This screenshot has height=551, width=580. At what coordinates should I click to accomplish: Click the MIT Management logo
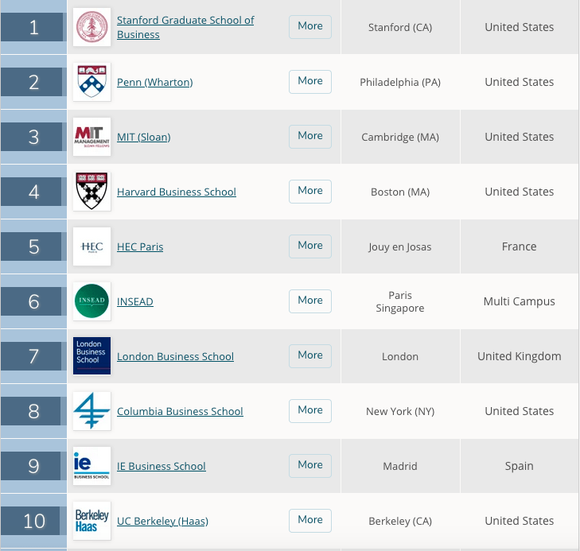click(x=91, y=137)
